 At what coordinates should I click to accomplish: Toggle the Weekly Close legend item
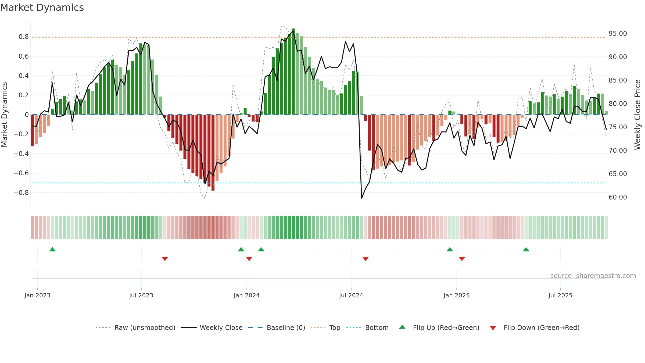pos(212,328)
